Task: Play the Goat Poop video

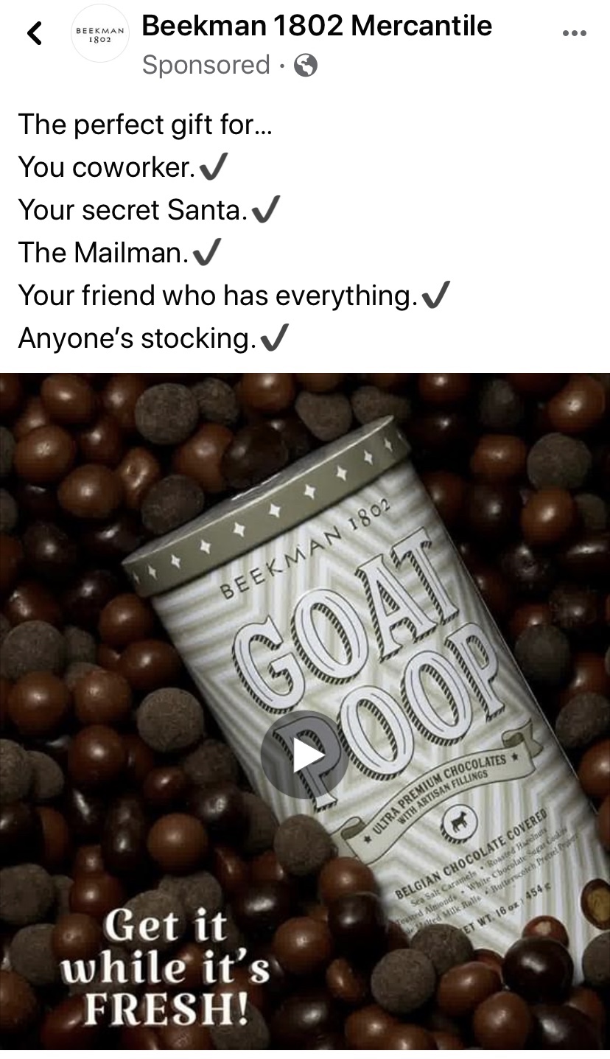Action: click(x=305, y=754)
